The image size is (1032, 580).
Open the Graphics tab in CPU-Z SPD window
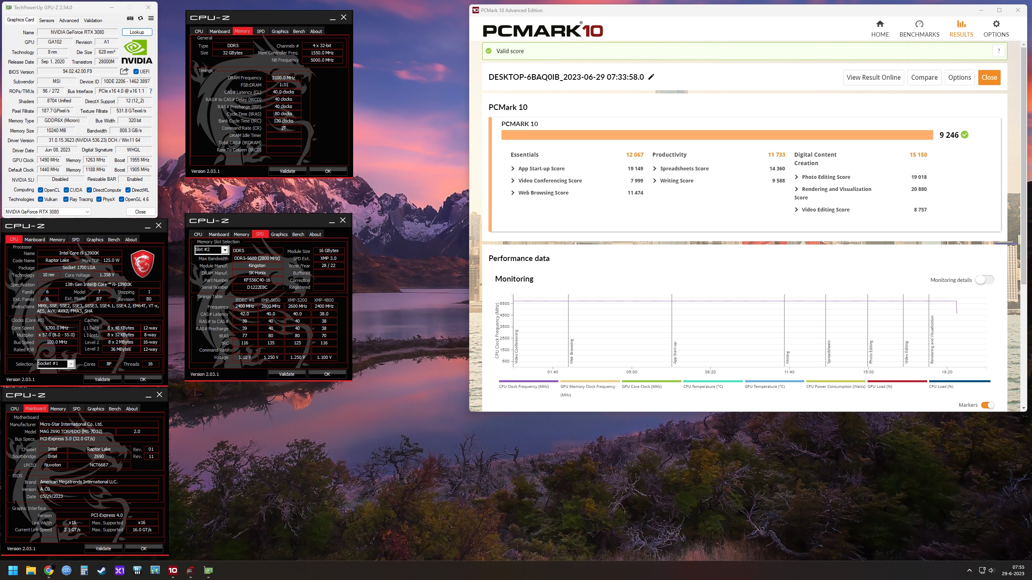pos(279,234)
